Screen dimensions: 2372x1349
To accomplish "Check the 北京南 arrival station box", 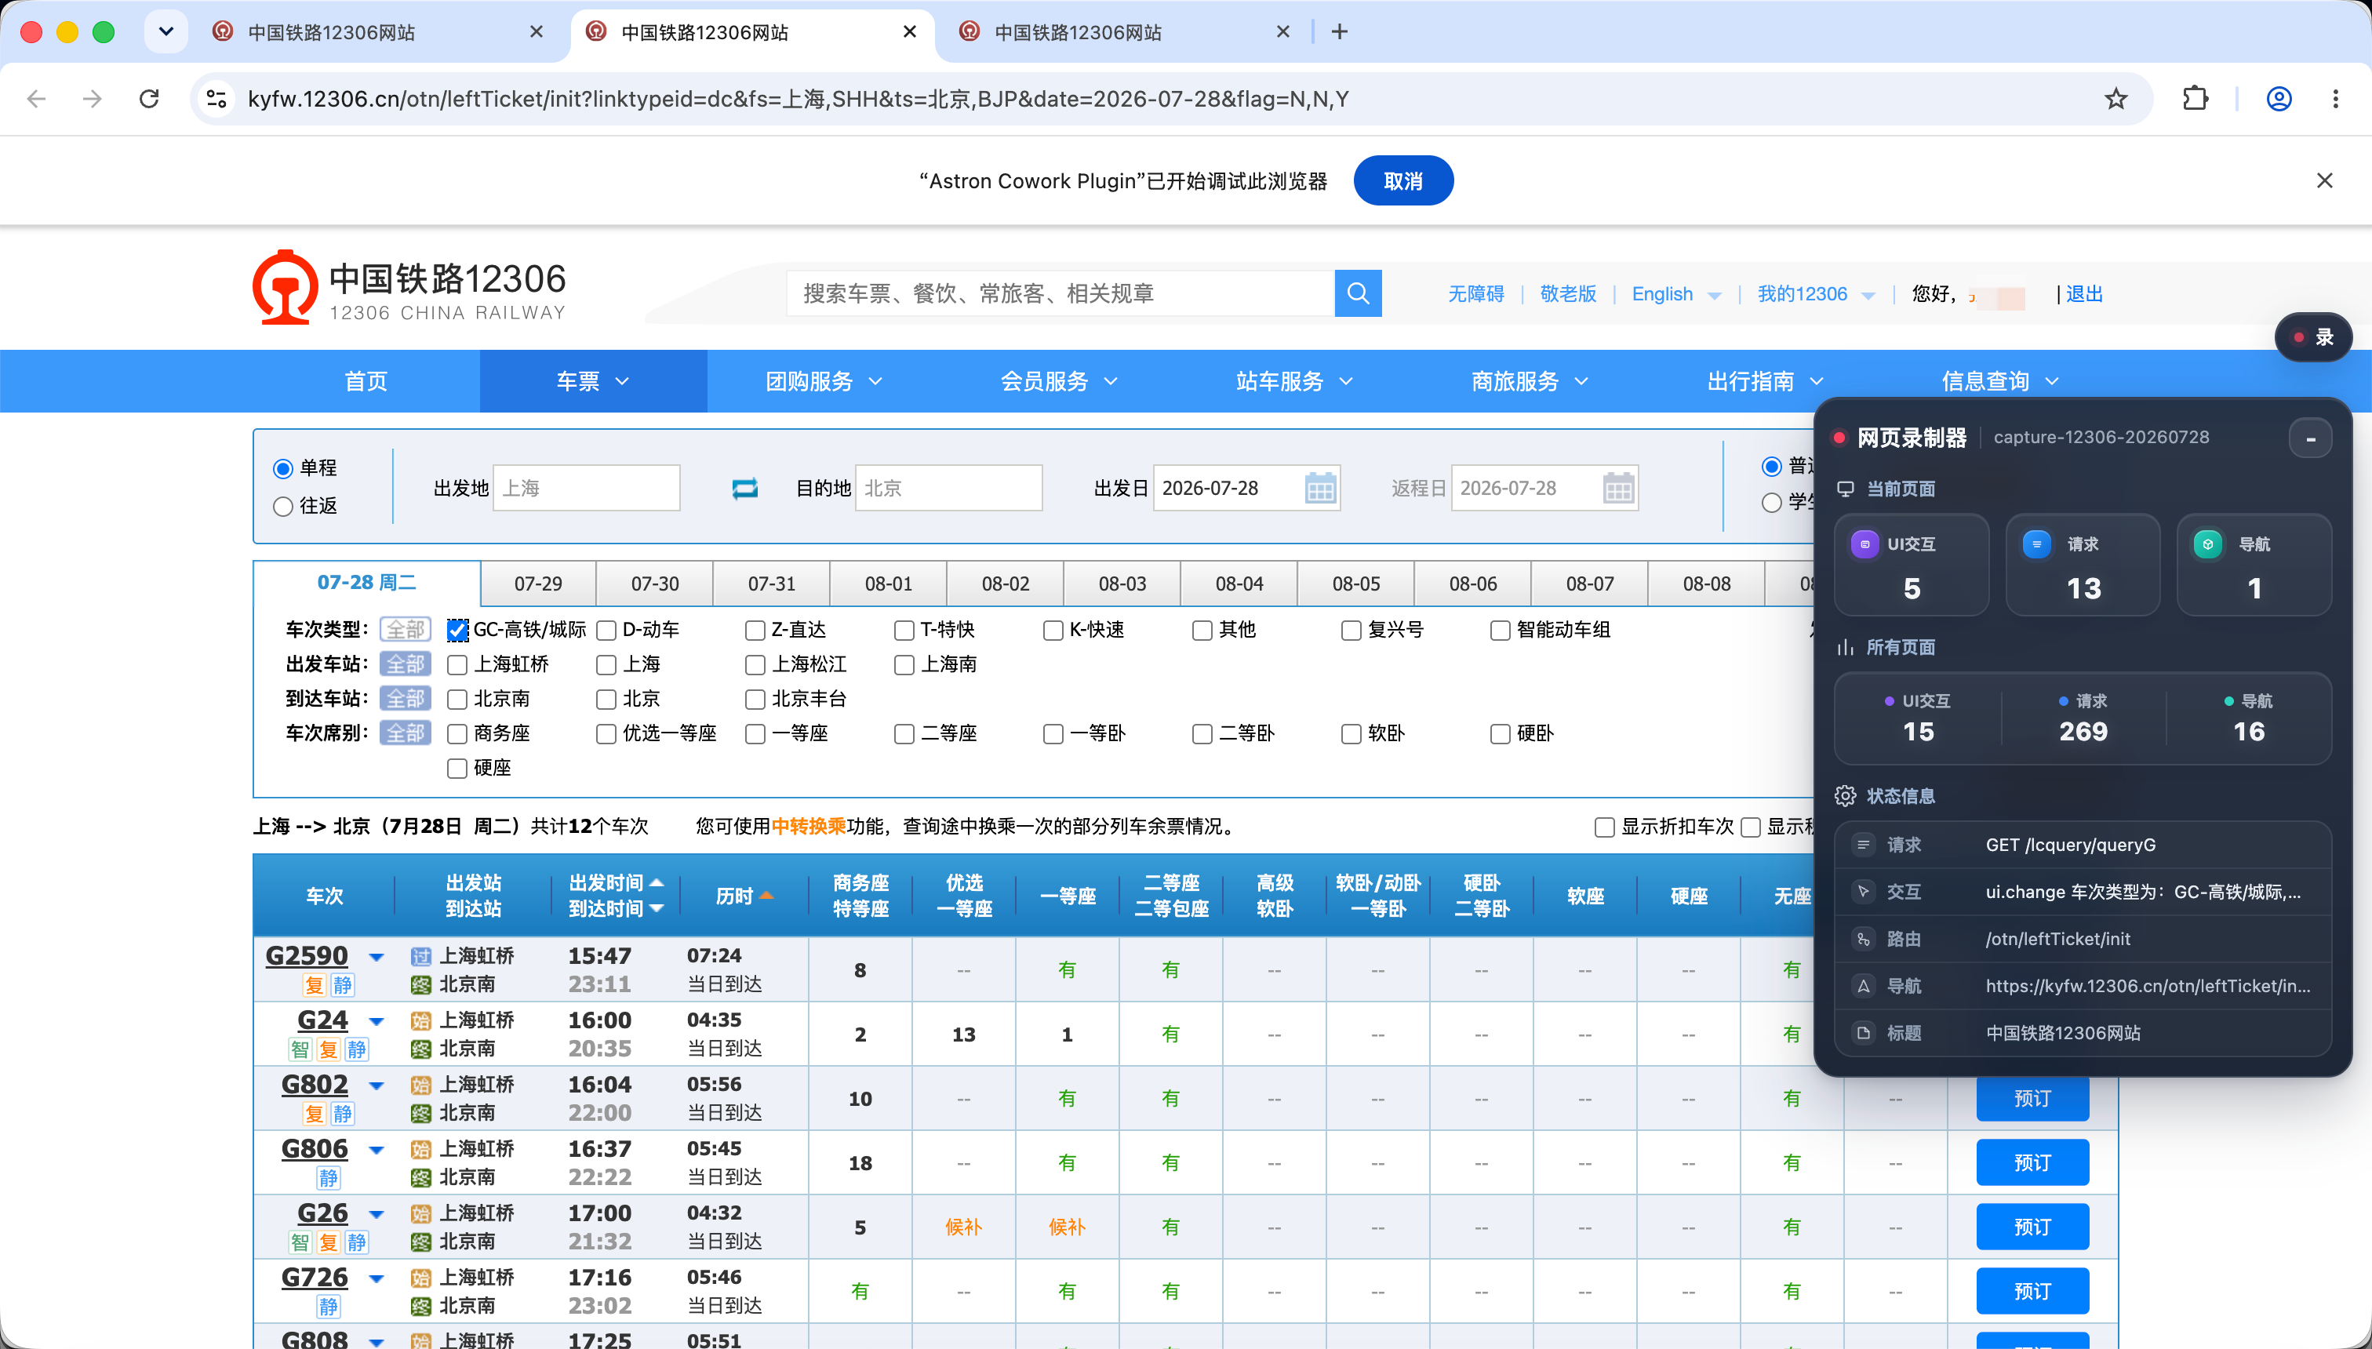I will 457,699.
